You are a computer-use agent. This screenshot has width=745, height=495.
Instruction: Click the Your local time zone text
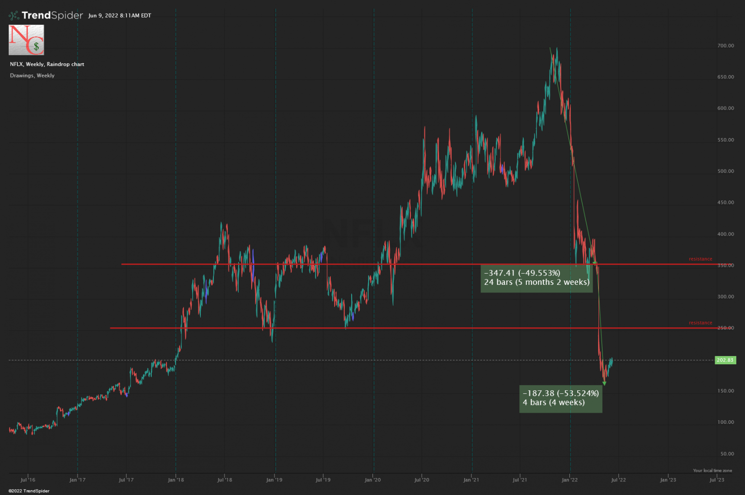tap(713, 470)
